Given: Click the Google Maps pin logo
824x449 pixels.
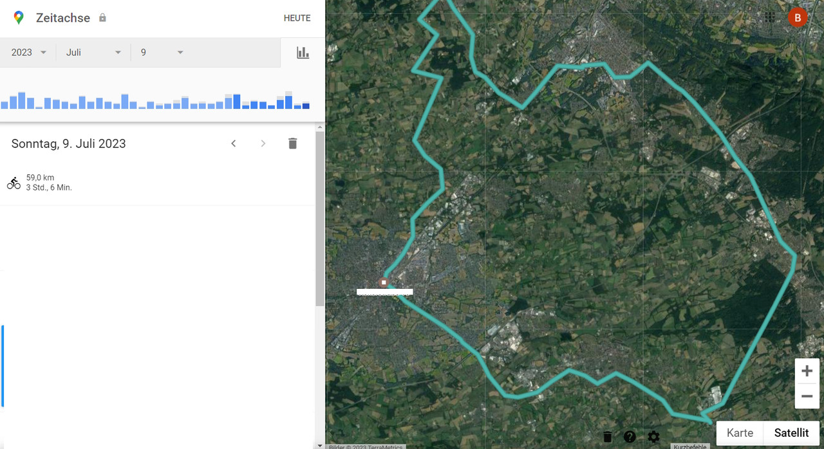Looking at the screenshot, I should tap(19, 18).
